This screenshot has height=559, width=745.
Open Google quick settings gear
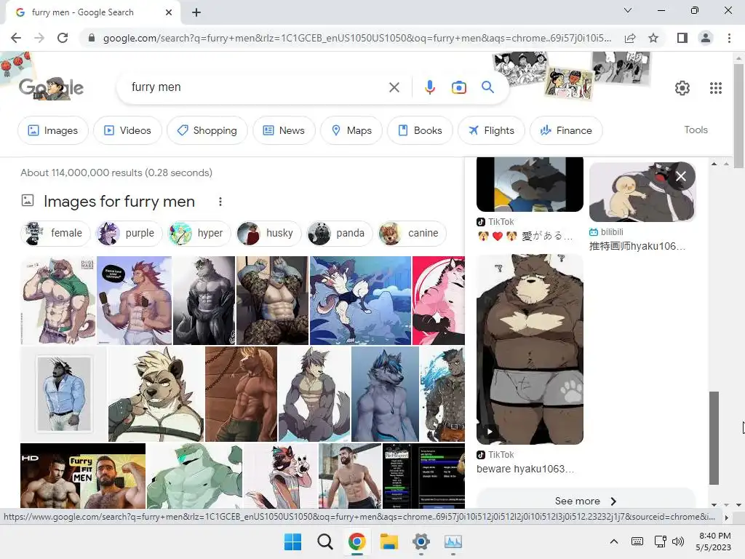(x=682, y=88)
